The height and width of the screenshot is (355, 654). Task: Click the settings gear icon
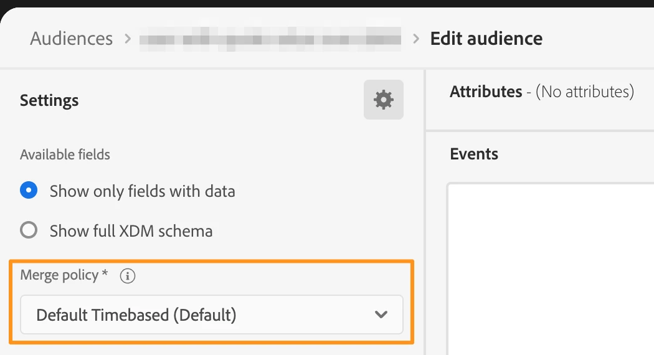(x=383, y=100)
